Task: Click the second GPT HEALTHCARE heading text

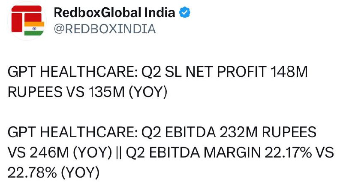Action: pos(72,132)
